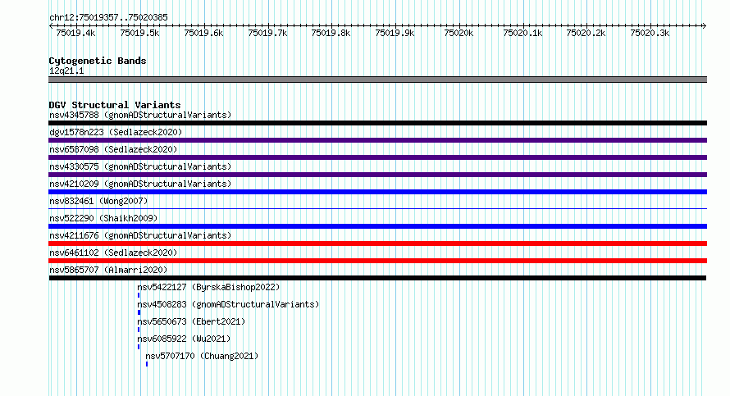Screen dimensions: 730x396
Task: Click the blue nsv4210209 variant bar
Action: tap(377, 192)
